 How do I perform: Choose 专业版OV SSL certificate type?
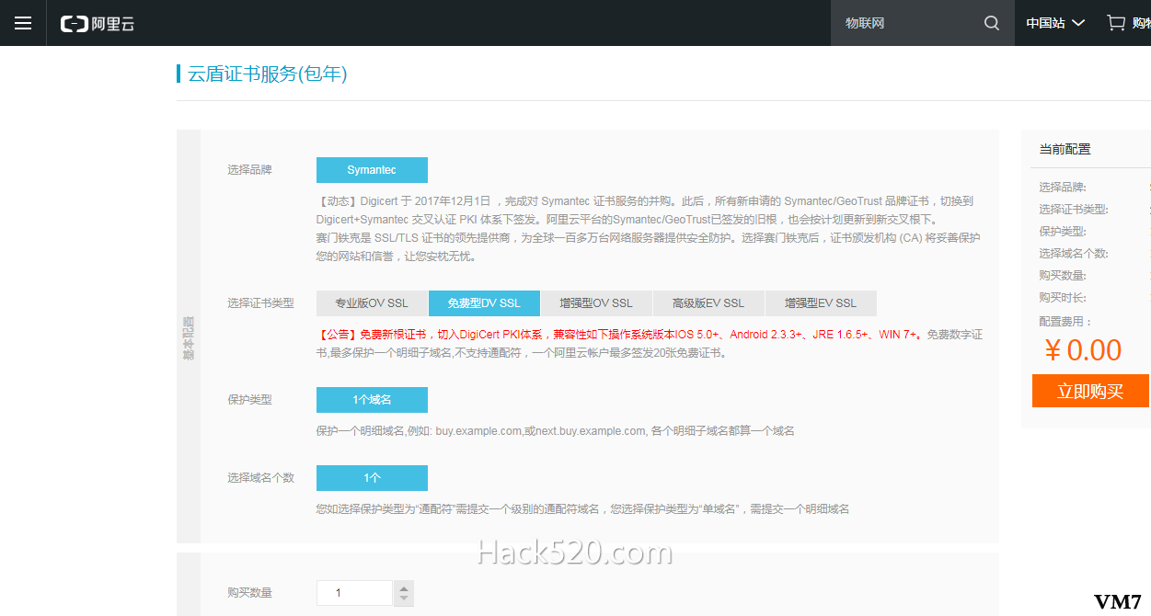click(372, 303)
